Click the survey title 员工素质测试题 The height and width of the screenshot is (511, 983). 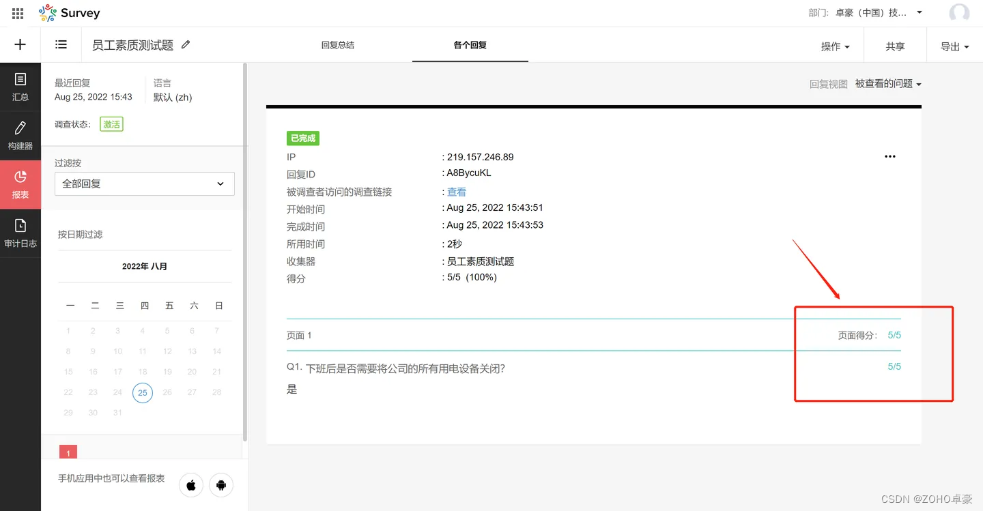pos(133,45)
